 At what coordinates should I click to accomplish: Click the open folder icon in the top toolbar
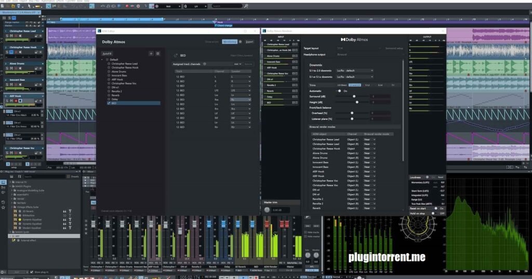[x=13, y=6]
